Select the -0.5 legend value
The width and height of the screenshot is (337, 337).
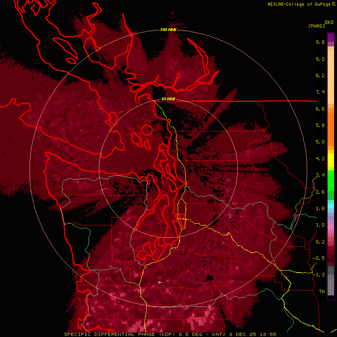pos(319,258)
